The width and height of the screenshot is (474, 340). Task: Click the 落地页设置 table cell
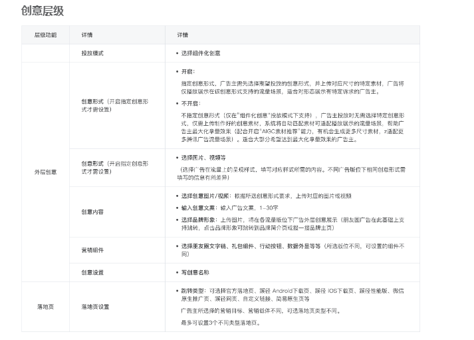pyautogui.click(x=95, y=307)
